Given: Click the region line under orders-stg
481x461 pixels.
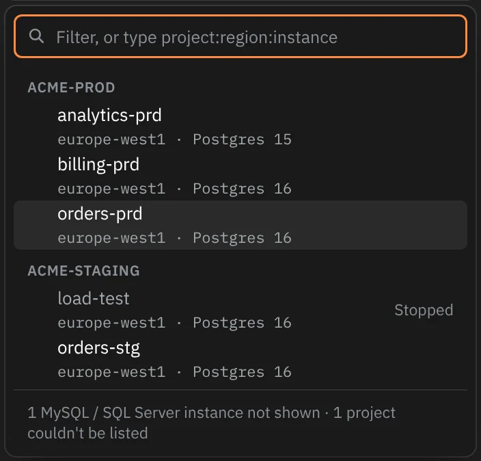Looking at the screenshot, I should click(174, 372).
